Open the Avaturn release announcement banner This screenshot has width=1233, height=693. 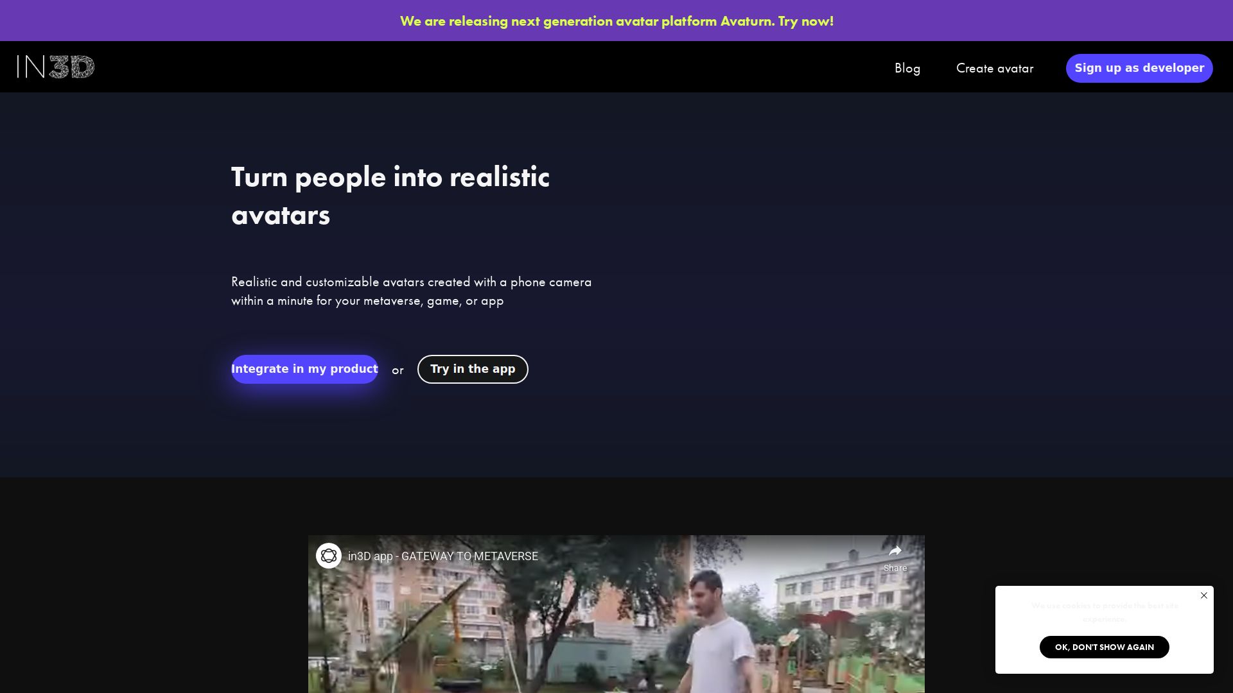coord(616,21)
